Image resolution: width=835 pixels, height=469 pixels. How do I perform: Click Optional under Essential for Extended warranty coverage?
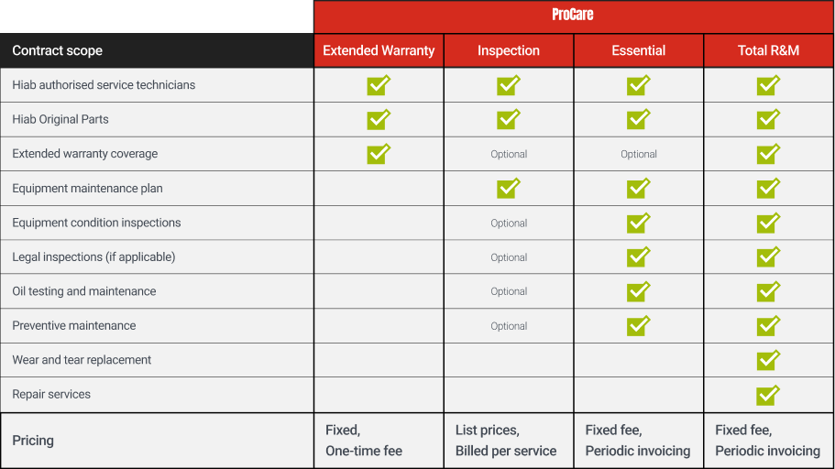(639, 155)
